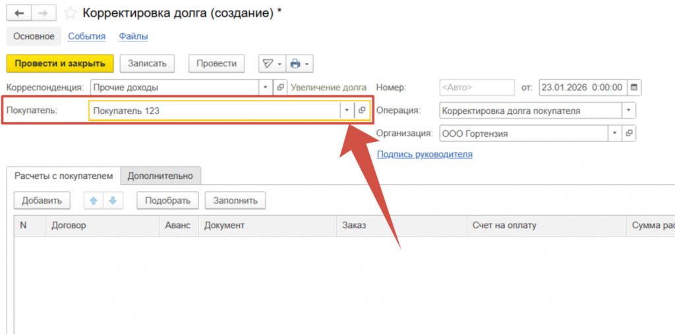Expand the Операция dropdown list
The image size is (675, 334).
[x=629, y=110]
